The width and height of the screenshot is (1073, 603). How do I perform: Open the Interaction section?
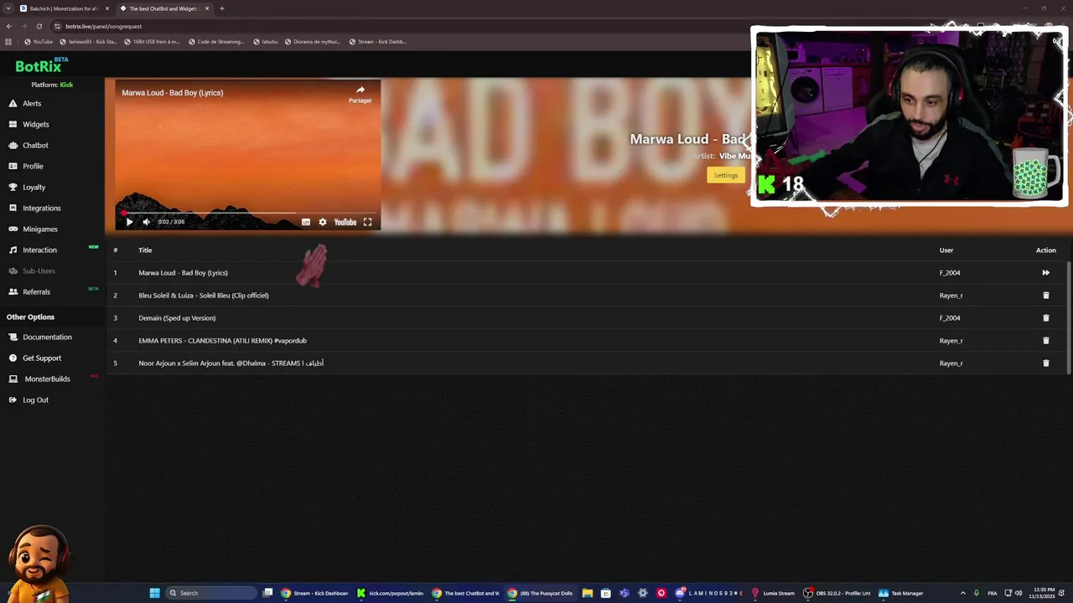pyautogui.click(x=39, y=250)
